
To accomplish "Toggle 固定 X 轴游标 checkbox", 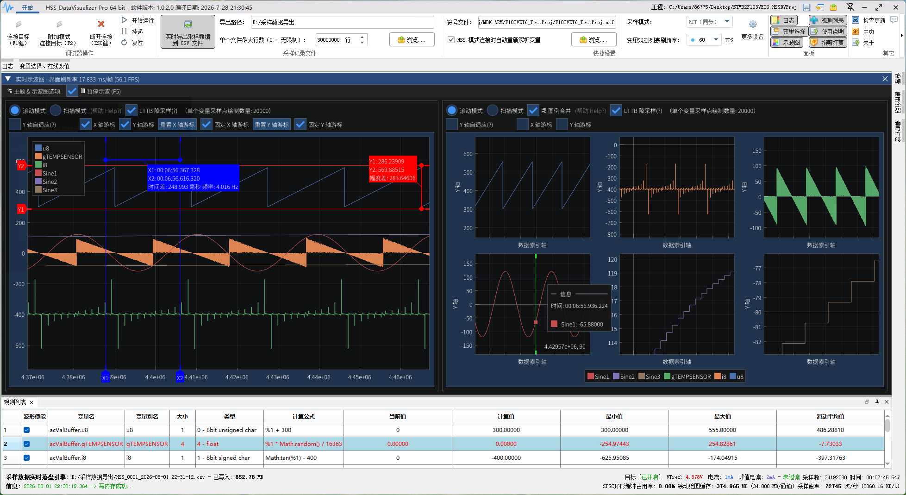I will (206, 124).
